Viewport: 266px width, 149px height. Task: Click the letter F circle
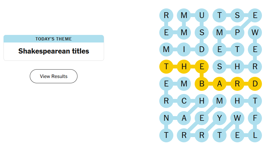point(255,118)
